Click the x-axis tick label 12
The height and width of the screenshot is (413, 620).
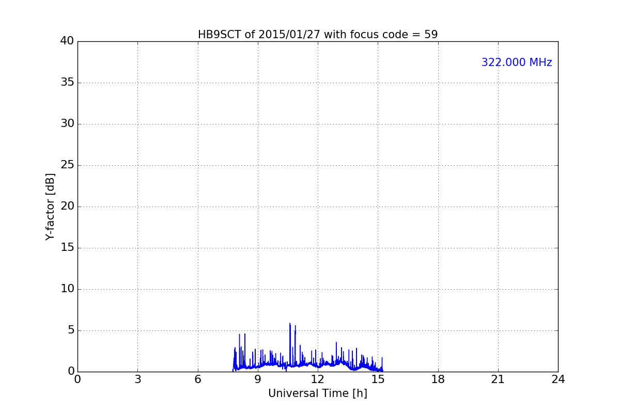318,379
